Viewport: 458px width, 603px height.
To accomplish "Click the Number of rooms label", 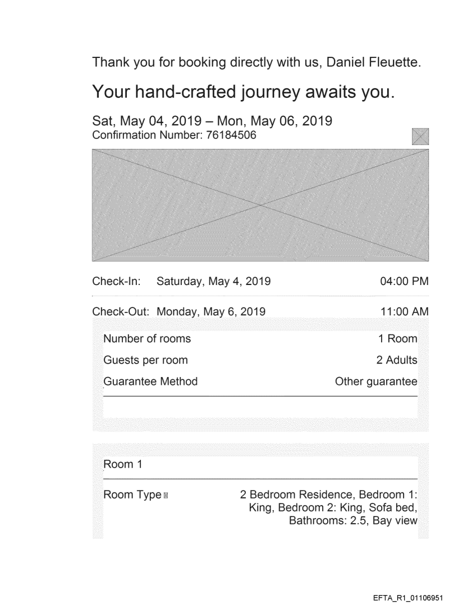I will pyautogui.click(x=147, y=339).
